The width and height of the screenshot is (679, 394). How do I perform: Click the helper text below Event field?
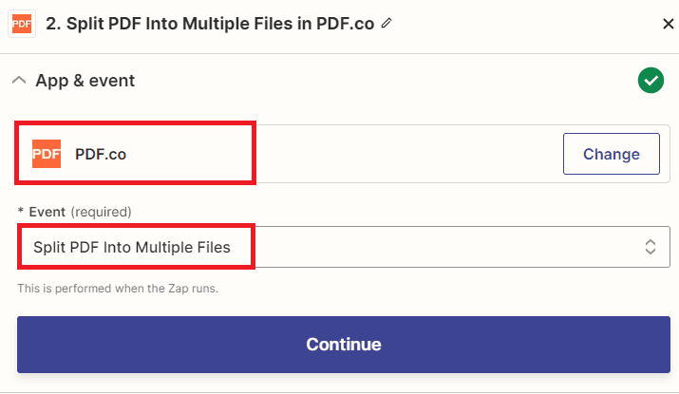(118, 288)
